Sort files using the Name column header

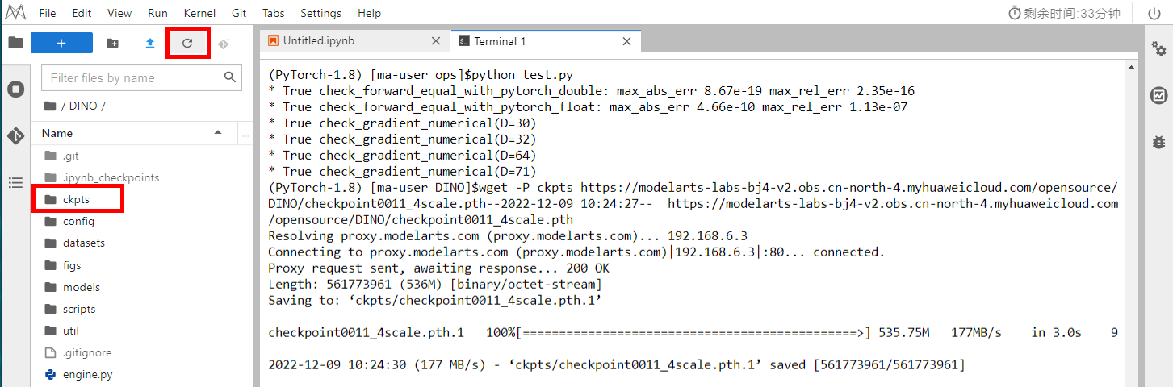[x=129, y=133]
